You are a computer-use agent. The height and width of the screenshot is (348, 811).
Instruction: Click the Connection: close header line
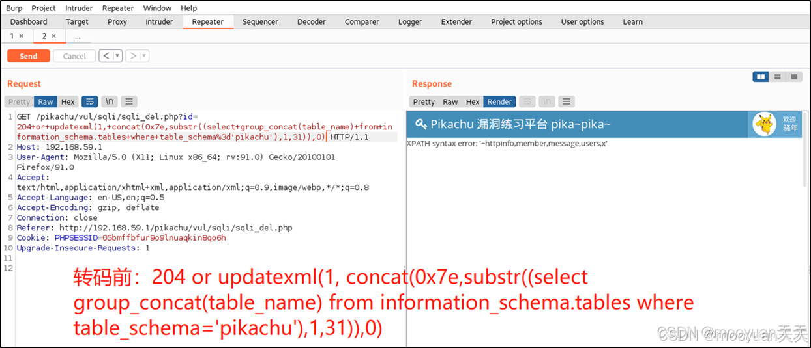pos(57,218)
